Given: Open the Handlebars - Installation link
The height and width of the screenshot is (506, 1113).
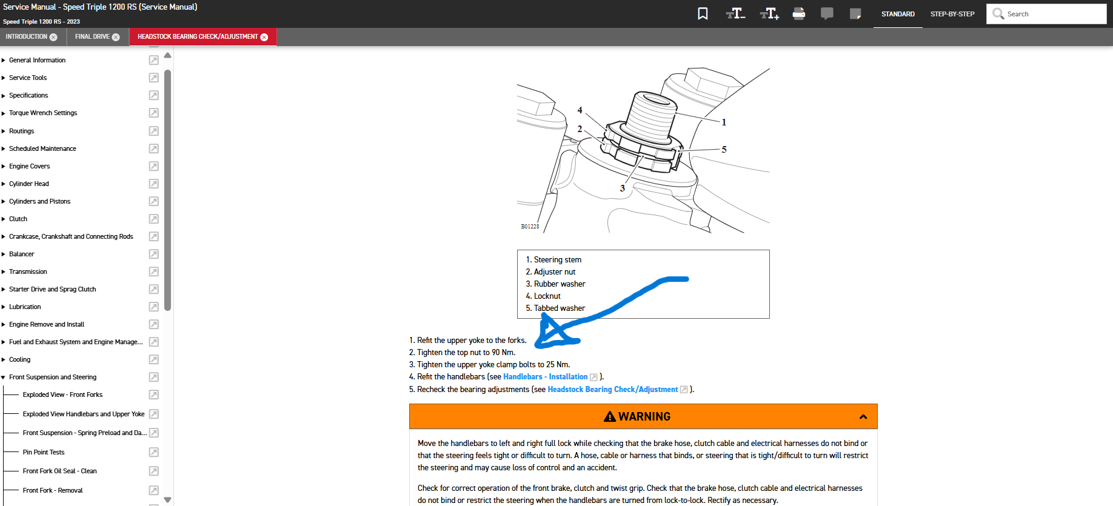Looking at the screenshot, I should pos(545,377).
